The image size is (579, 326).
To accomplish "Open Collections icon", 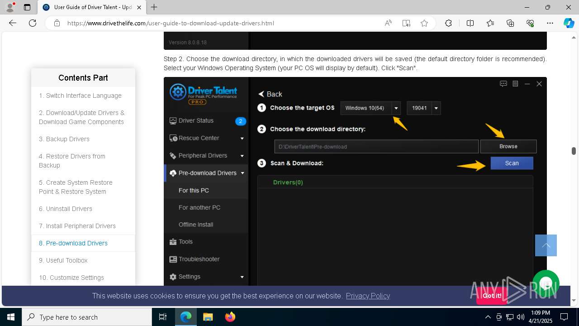I will point(510,23).
